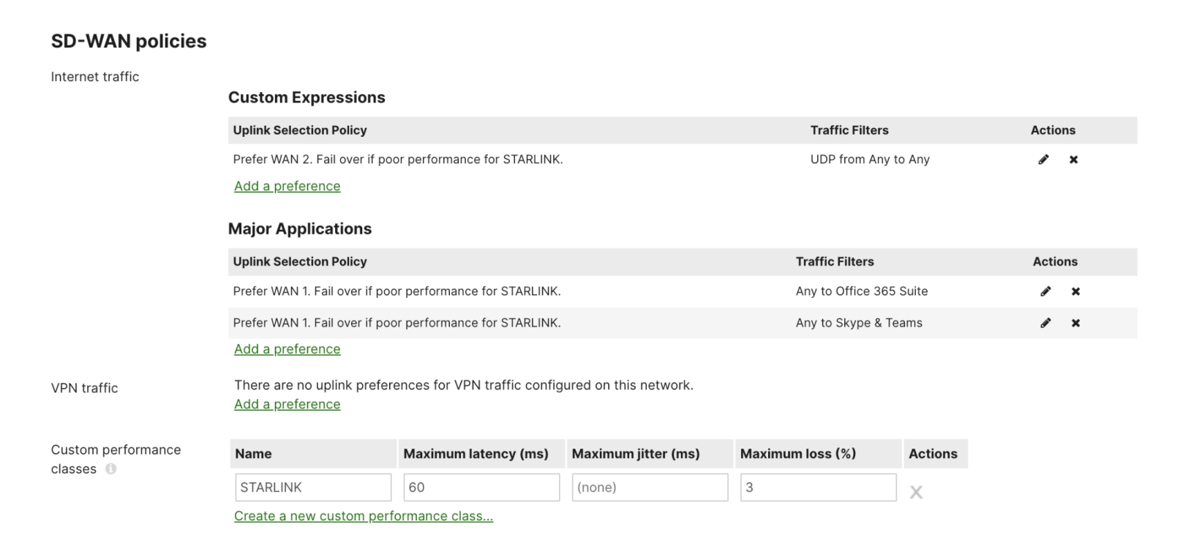Click the Any to Skype & Teams filter text
1191x546 pixels.
tap(859, 323)
